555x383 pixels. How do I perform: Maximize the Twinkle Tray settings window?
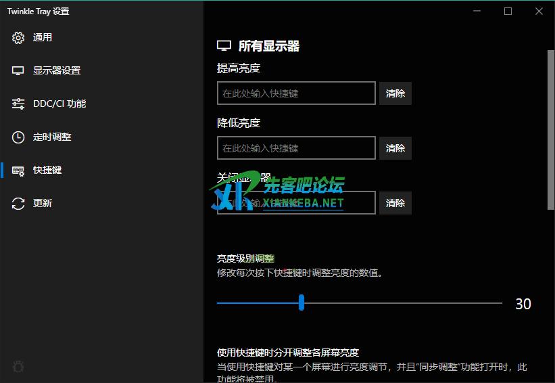[x=508, y=12]
